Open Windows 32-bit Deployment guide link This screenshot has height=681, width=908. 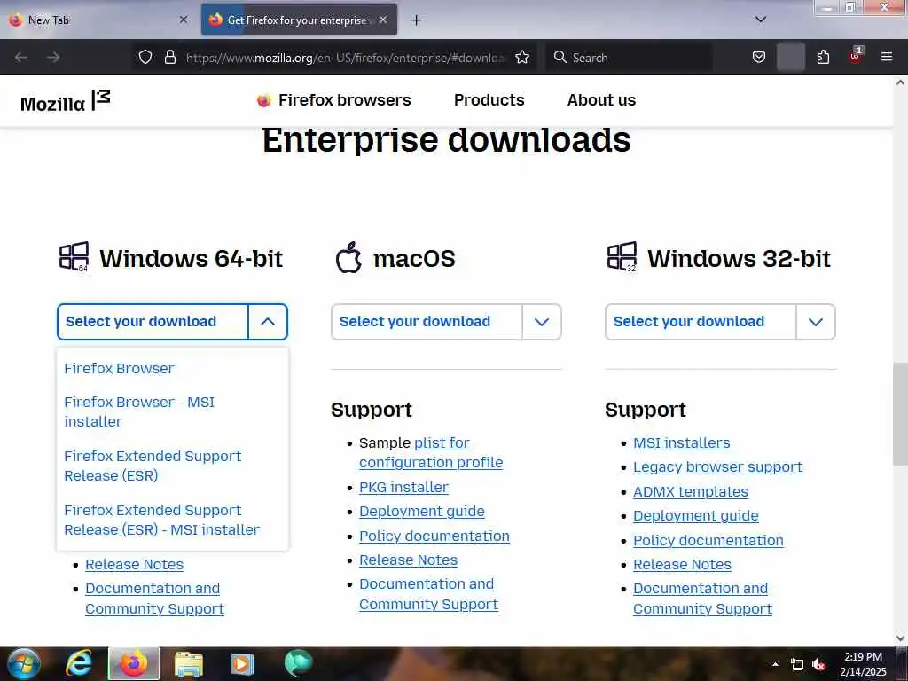695,515
